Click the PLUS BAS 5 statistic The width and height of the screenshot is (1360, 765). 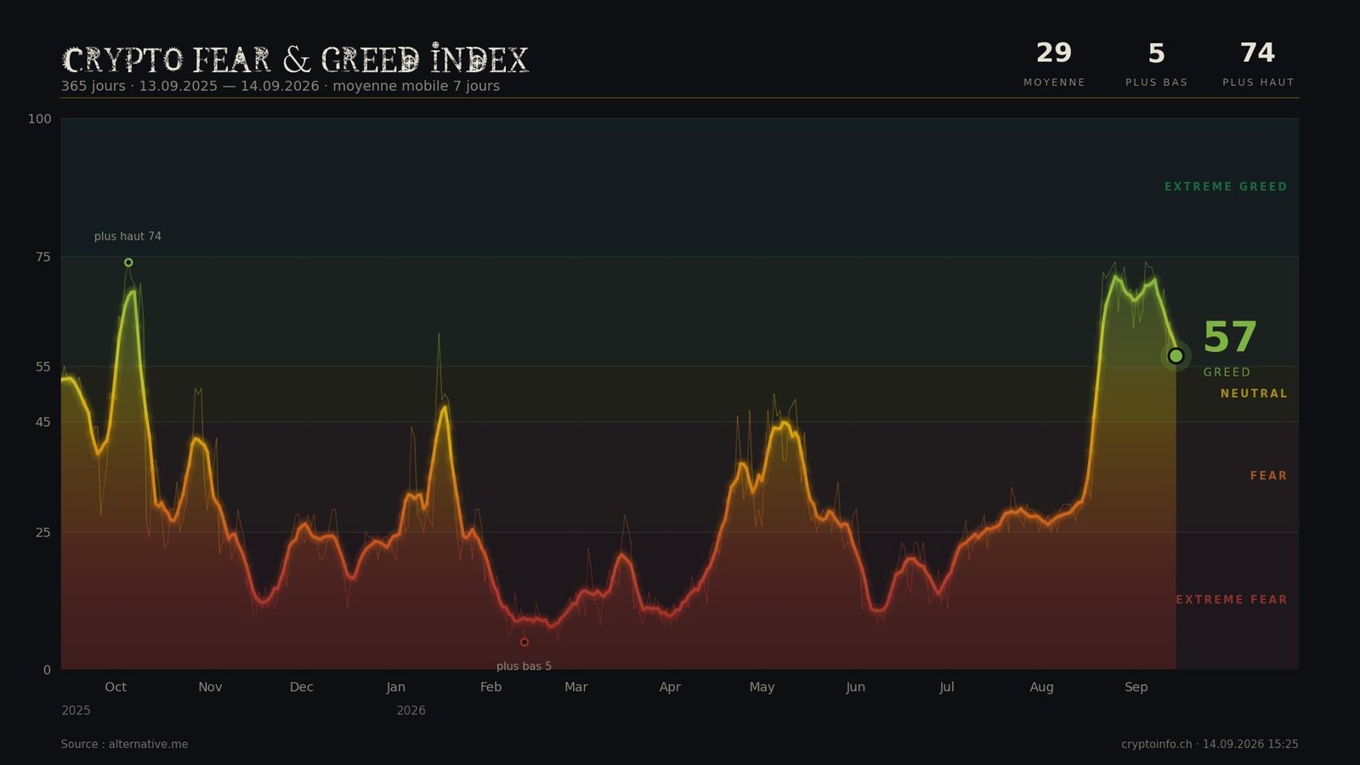[x=1156, y=65]
